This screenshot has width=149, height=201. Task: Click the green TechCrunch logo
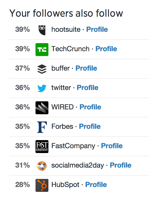pos(42,50)
